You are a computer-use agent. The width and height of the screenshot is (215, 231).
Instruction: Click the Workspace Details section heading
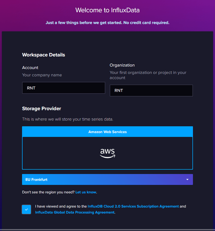43,55
